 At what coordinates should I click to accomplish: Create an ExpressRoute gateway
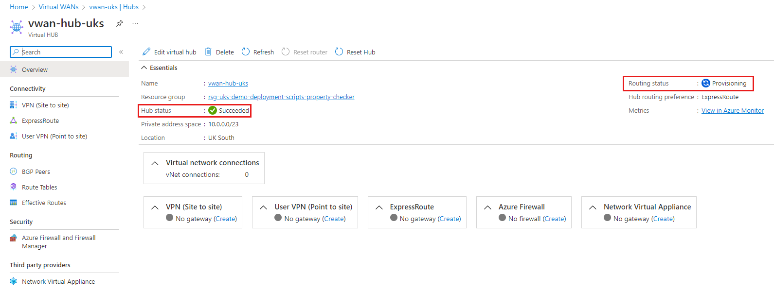click(x=450, y=219)
